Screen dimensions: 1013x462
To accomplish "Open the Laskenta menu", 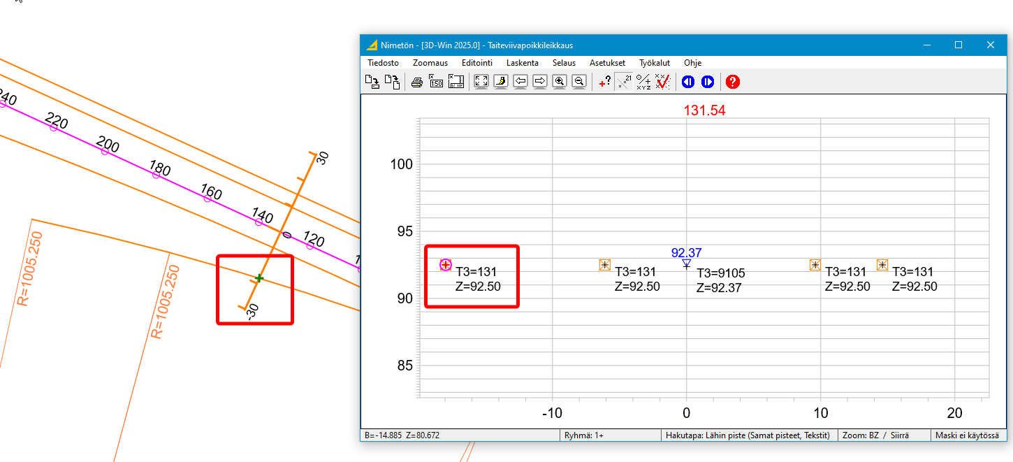I will (x=522, y=63).
